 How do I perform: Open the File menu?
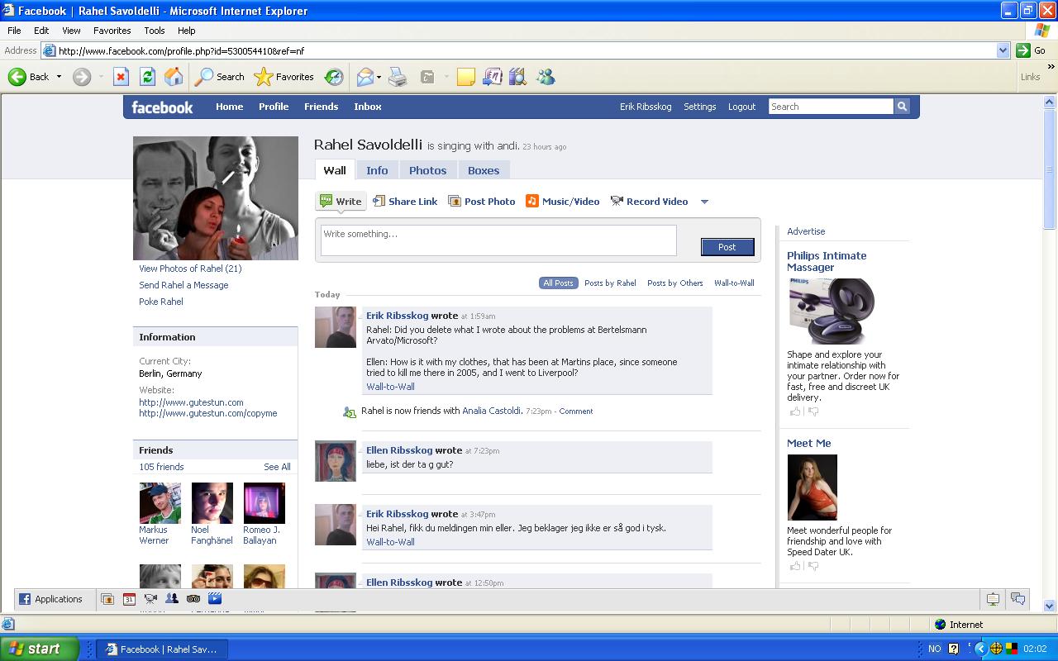(14, 31)
